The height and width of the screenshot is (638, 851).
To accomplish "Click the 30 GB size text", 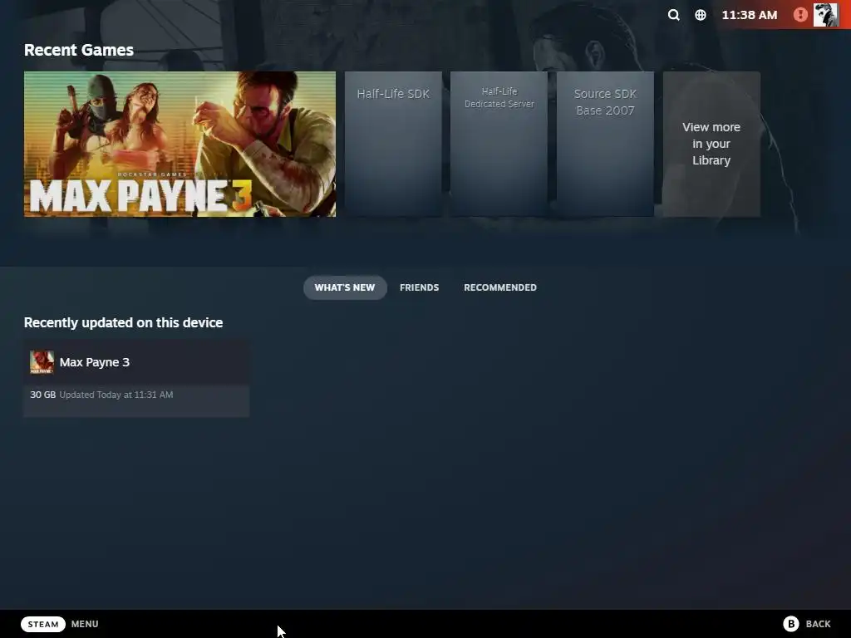I will (43, 395).
